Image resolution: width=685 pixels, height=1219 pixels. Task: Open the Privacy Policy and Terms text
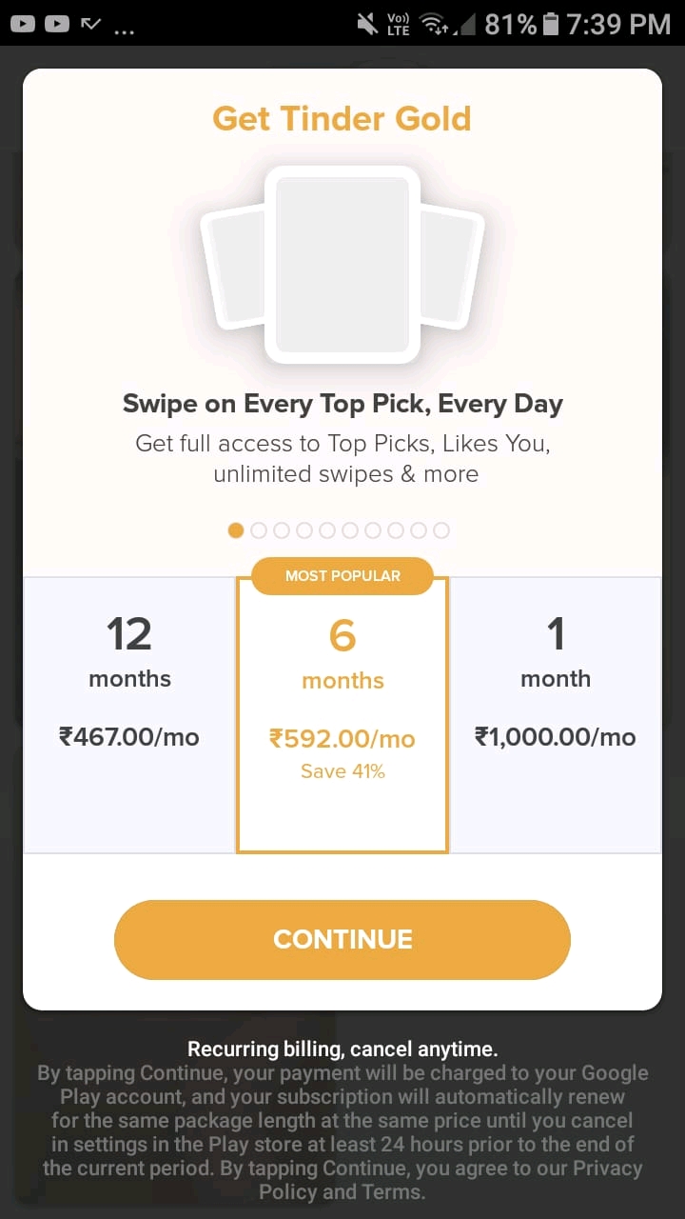(342, 1190)
